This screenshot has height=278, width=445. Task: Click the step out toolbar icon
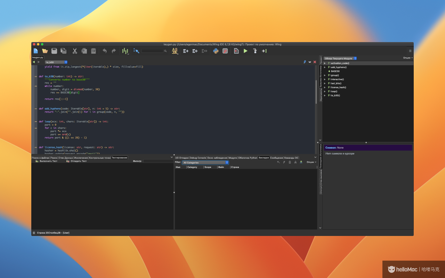pyautogui.click(x=264, y=51)
